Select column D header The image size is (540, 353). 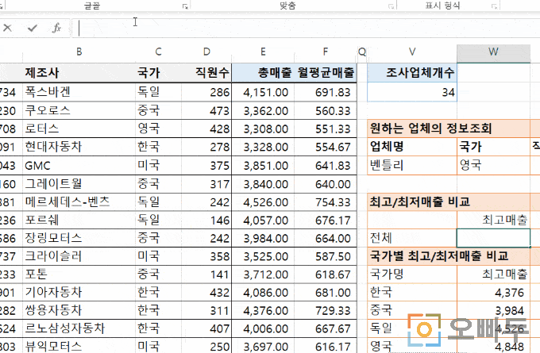click(x=206, y=52)
